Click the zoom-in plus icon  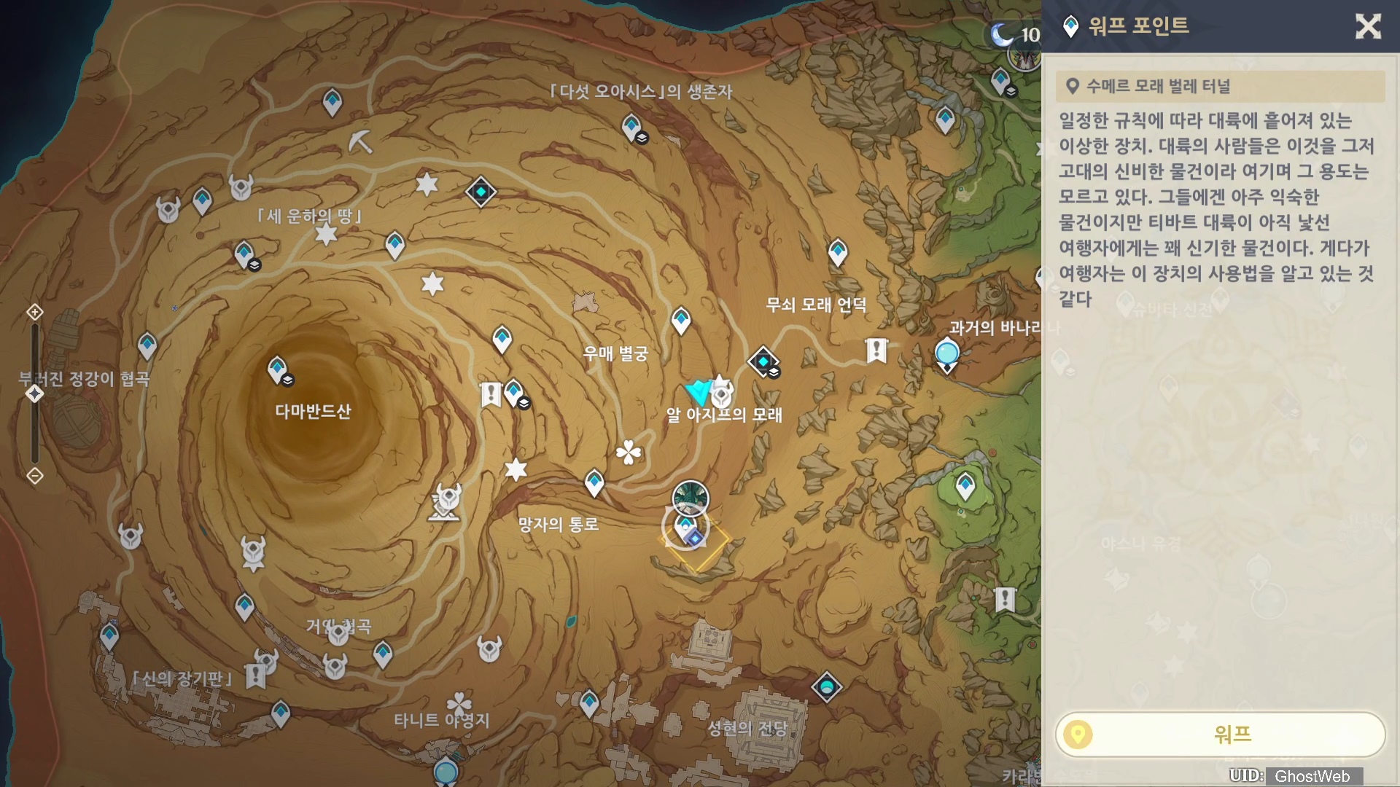34,313
